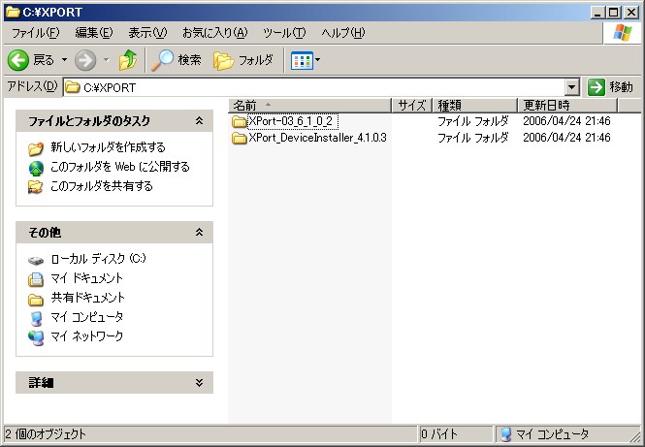Image resolution: width=645 pixels, height=447 pixels.
Task: Click 新しいフォルダを作成する link
Action: click(x=109, y=147)
